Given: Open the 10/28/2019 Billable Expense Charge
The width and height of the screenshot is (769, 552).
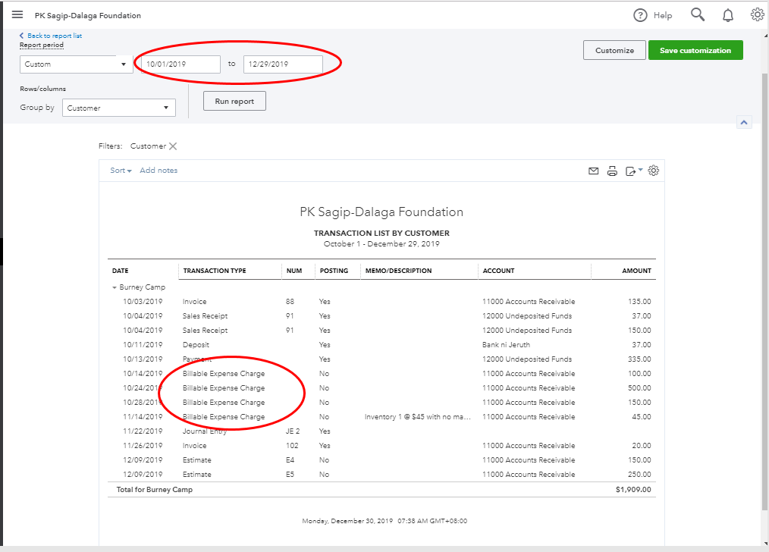Looking at the screenshot, I should (224, 403).
